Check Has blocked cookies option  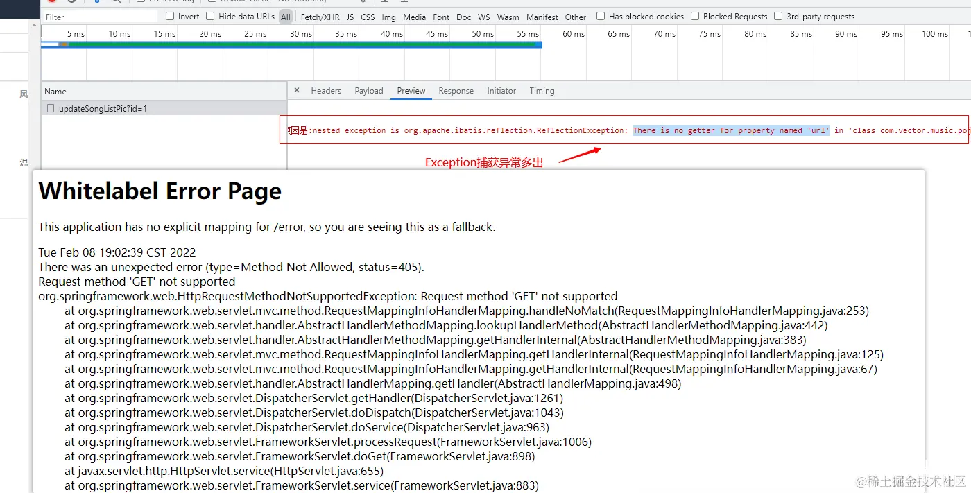(x=601, y=17)
